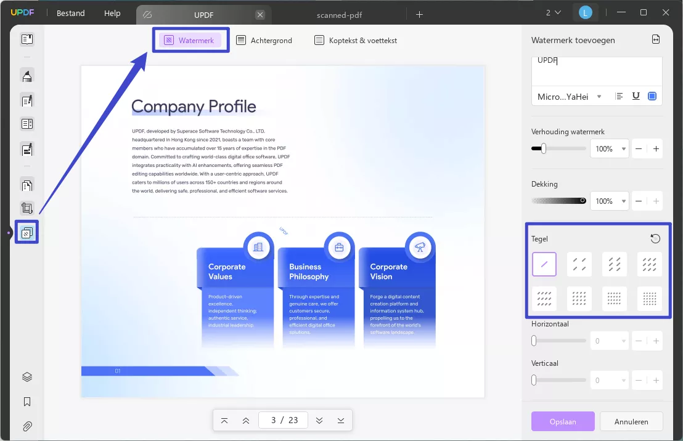The width and height of the screenshot is (683, 441).
Task: Open the user account avatar L
Action: [586, 12]
